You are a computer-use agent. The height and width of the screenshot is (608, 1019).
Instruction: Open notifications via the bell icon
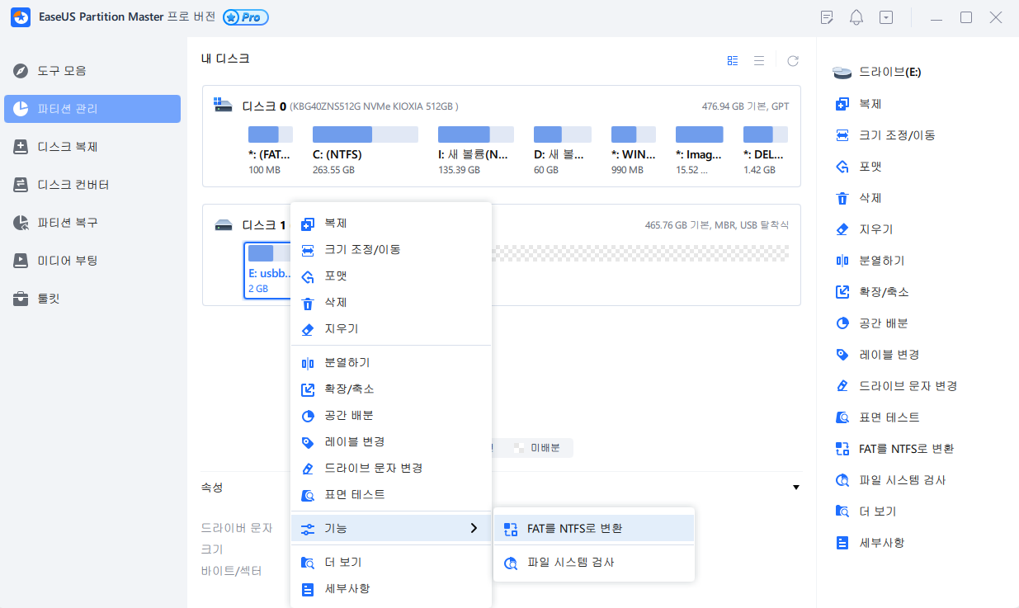tap(858, 16)
